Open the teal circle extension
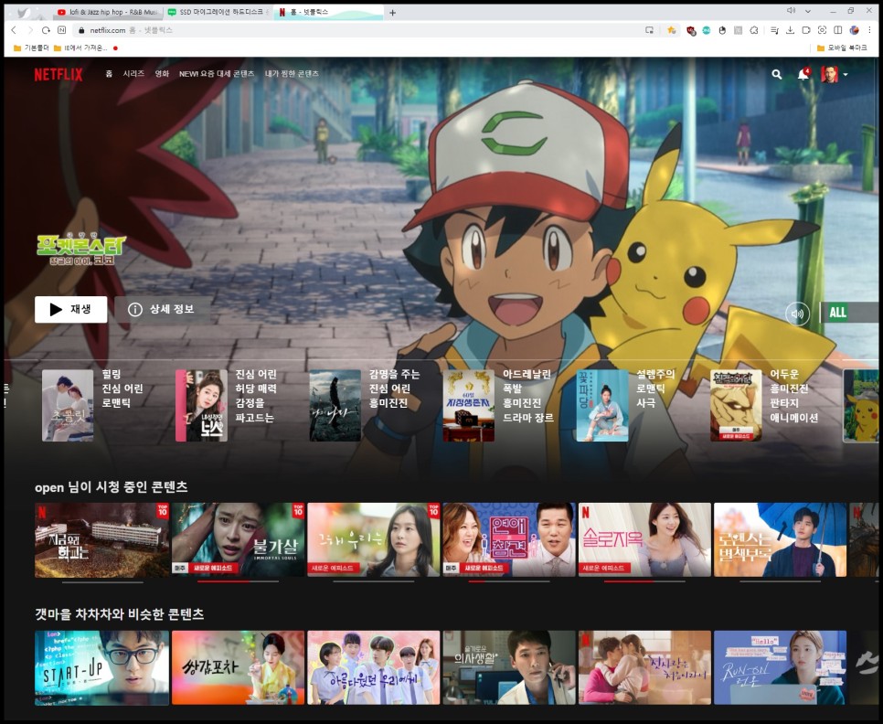The image size is (883, 724). (707, 30)
